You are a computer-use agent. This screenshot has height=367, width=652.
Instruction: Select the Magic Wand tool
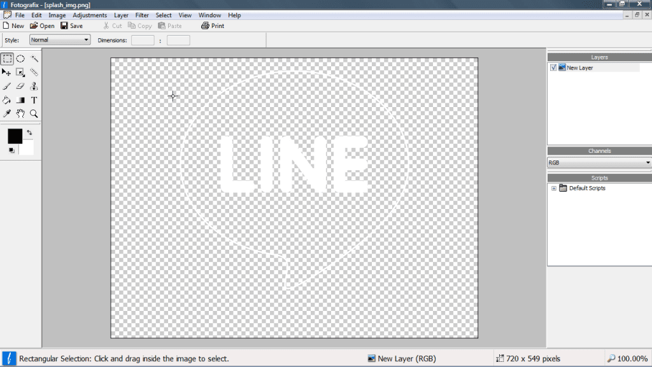(x=34, y=59)
